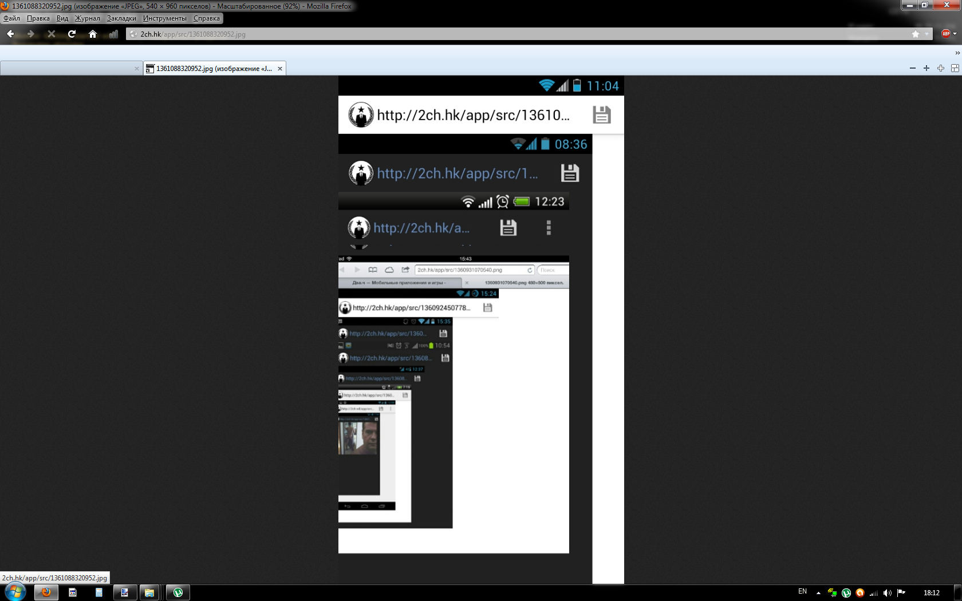Click the red Adblock Plus ABP icon
This screenshot has width=962, height=601.
pos(946,34)
